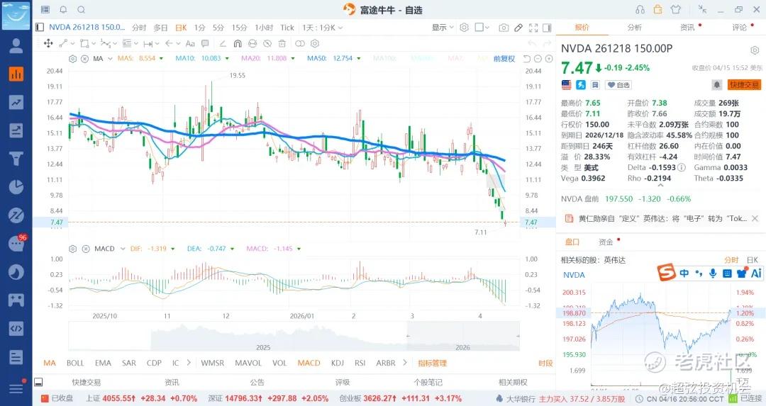
Task: Open the 1天:1分K period dropdown
Action: click(323, 28)
